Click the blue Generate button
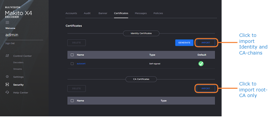This screenshot has width=276, height=123. click(184, 43)
